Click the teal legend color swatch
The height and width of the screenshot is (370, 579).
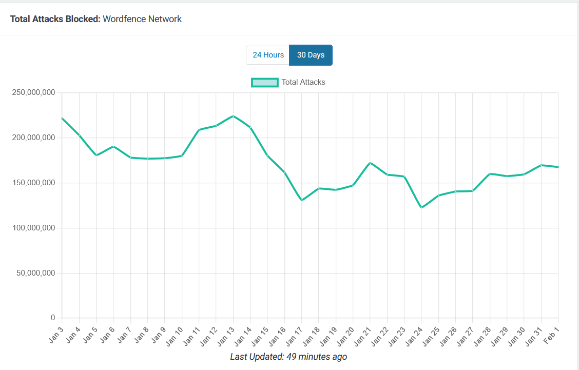coord(264,82)
